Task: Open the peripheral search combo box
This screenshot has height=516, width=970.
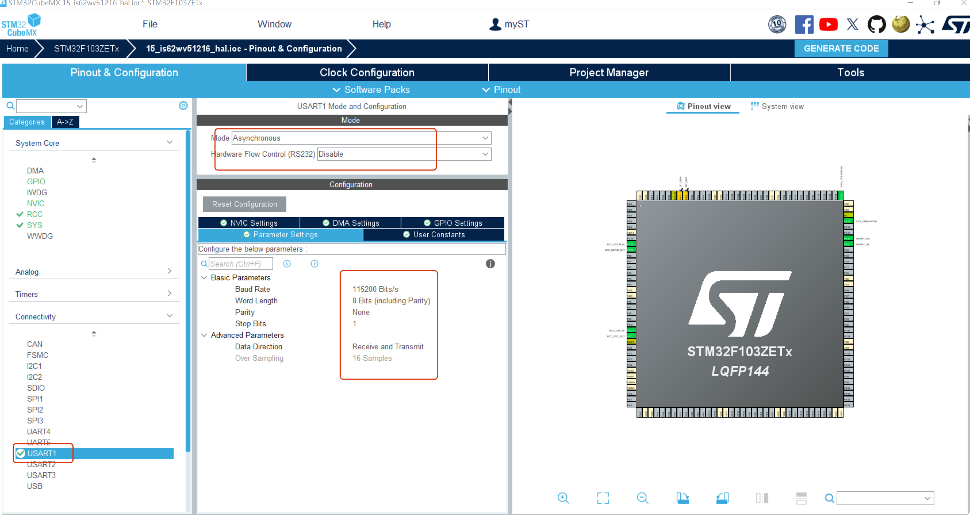Action: (x=51, y=106)
